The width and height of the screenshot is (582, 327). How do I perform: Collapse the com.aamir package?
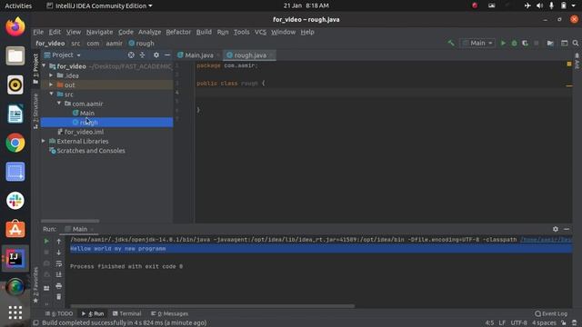click(59, 104)
